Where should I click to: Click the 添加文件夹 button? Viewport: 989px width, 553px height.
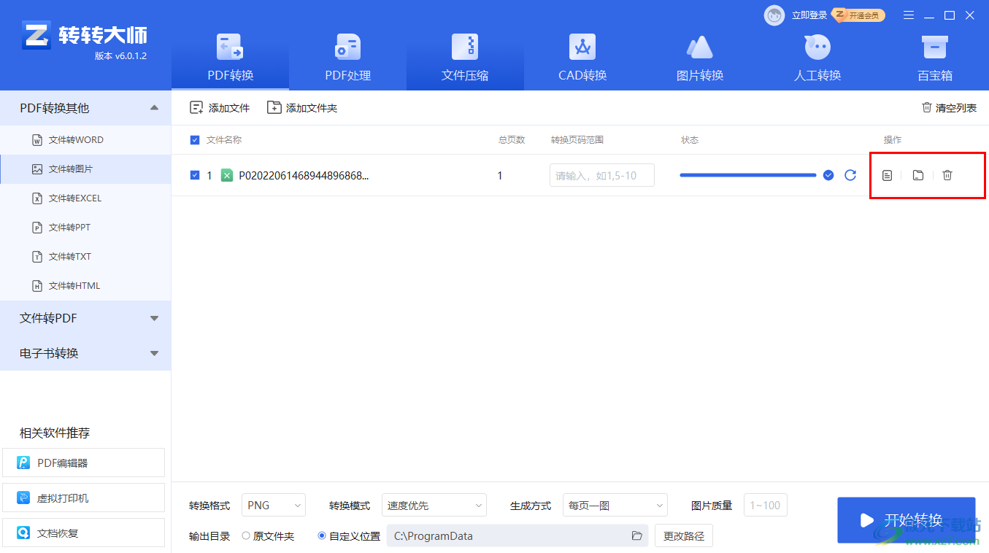pos(302,108)
